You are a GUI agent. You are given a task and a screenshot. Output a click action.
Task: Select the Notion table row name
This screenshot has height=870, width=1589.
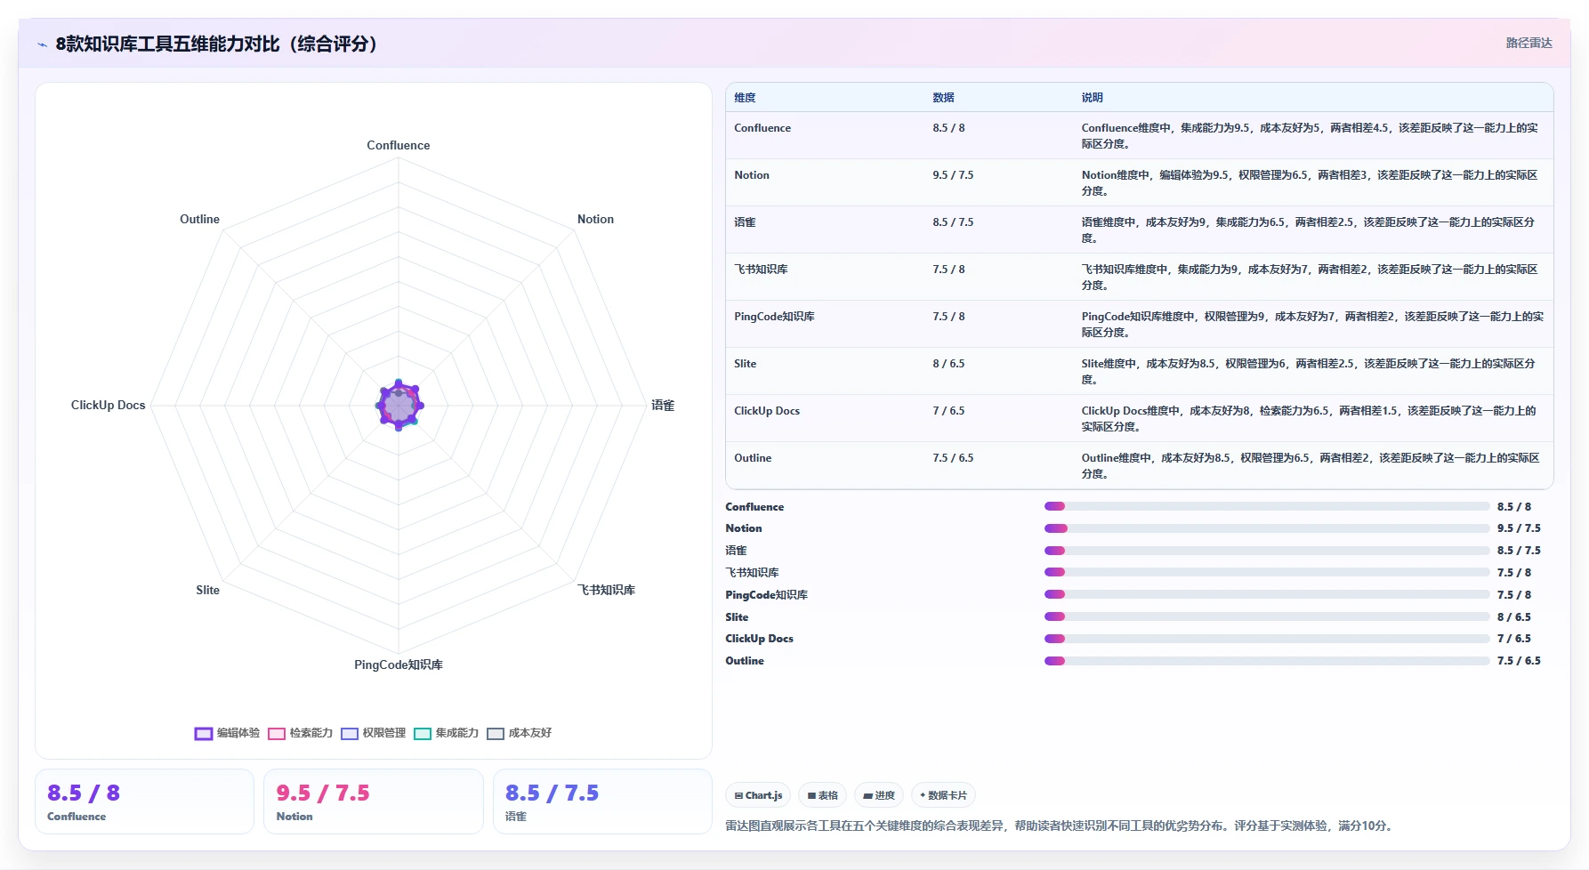pos(752,175)
